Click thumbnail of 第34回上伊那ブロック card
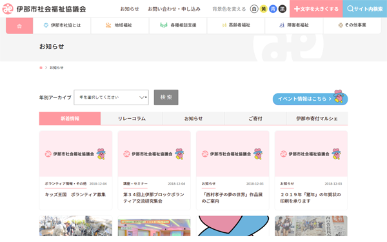The width and height of the screenshot is (387, 242). coord(154,154)
